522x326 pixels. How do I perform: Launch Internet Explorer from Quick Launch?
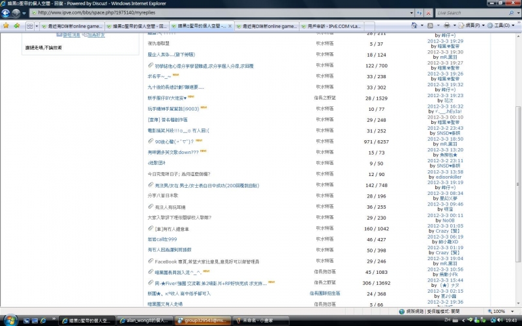(x=43, y=321)
